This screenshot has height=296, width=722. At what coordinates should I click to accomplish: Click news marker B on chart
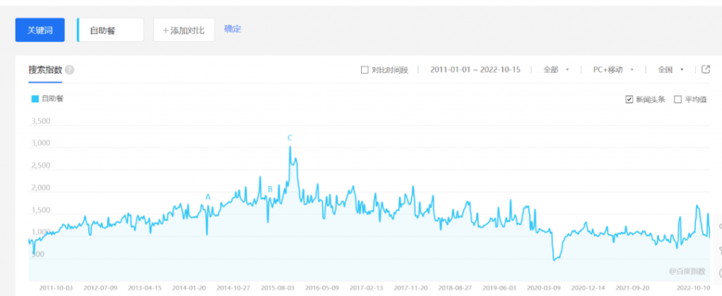(270, 189)
